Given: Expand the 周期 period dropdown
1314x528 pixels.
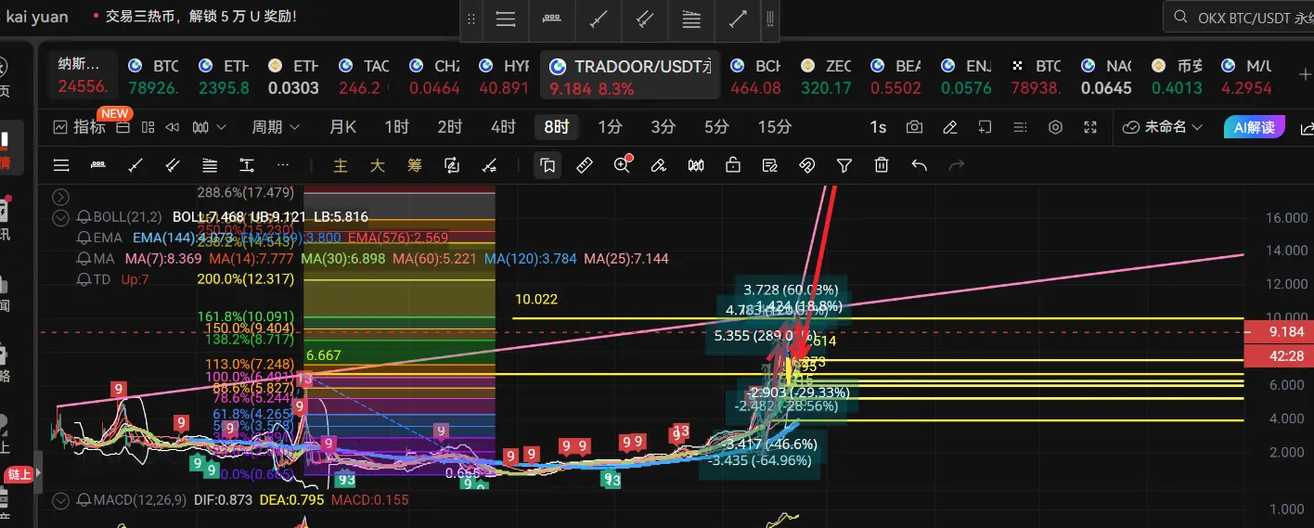Looking at the screenshot, I should point(276,127).
